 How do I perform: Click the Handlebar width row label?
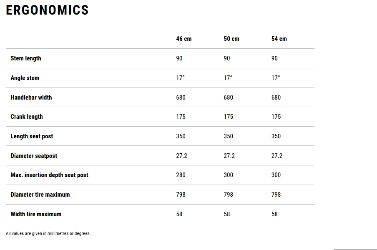point(31,97)
